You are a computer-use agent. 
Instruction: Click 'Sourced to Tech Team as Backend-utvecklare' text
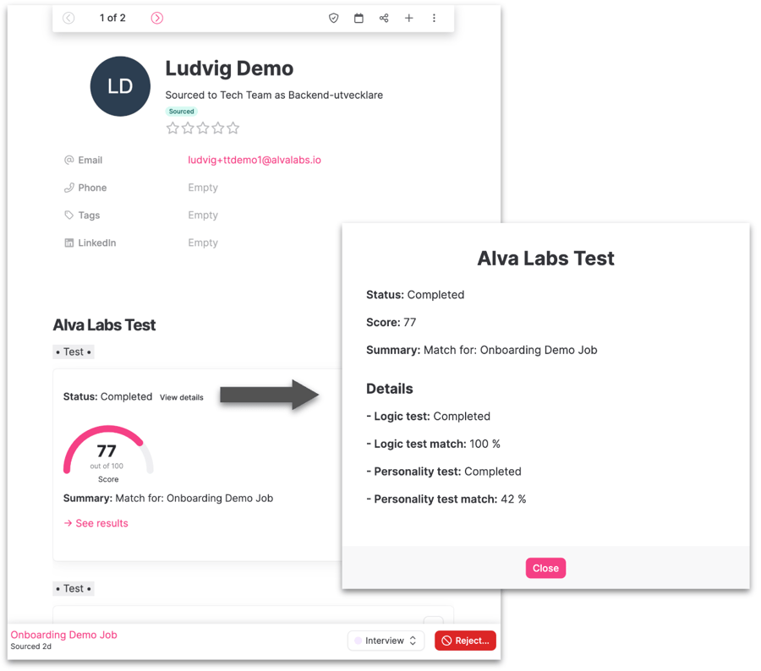[x=274, y=95]
